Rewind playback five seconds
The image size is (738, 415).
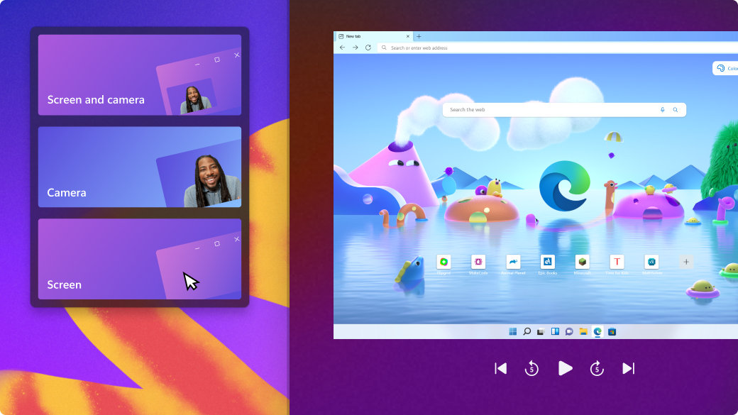(532, 368)
